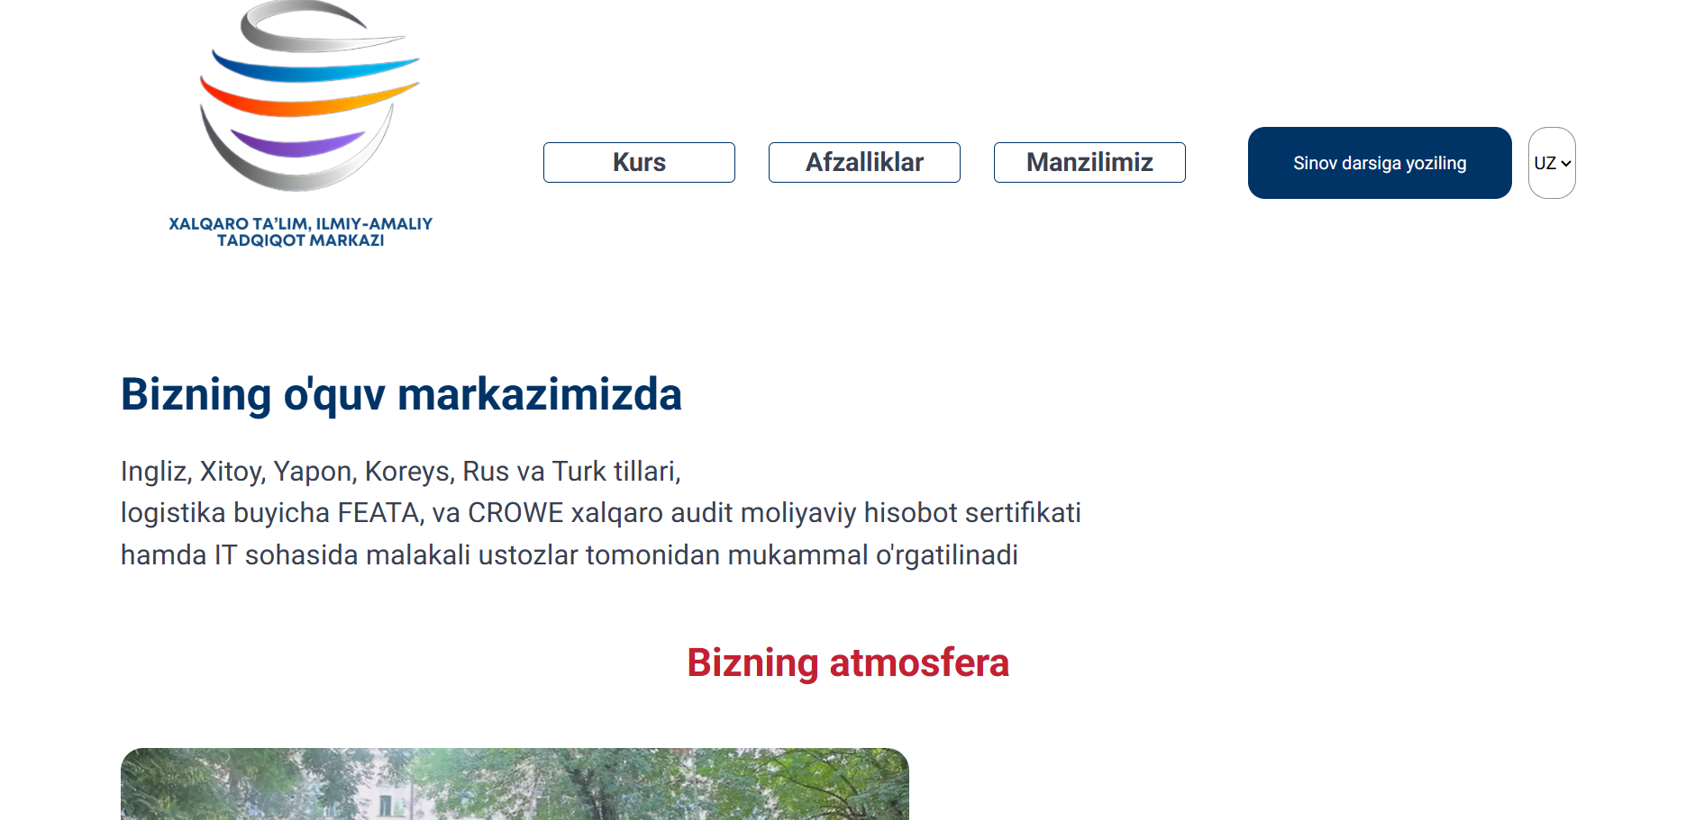The image size is (1695, 820).
Task: Click the 'Bizning o'quv markazimizda' heading
Action: click(x=401, y=394)
